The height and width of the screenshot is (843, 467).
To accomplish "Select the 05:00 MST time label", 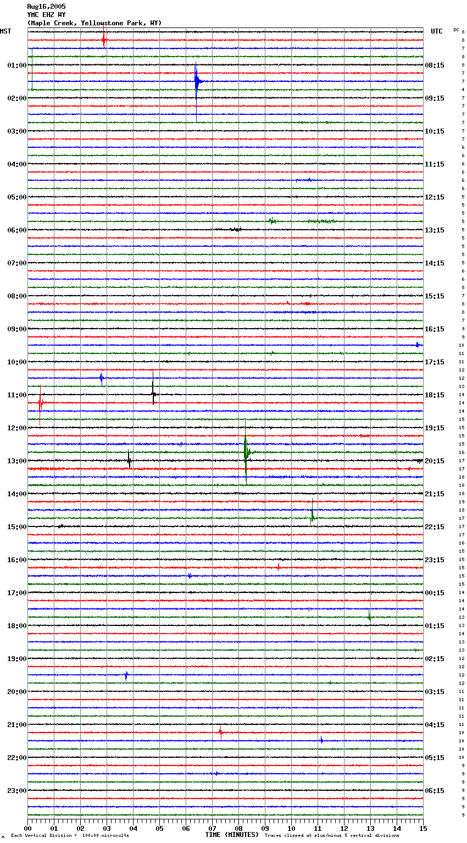I will (x=17, y=197).
